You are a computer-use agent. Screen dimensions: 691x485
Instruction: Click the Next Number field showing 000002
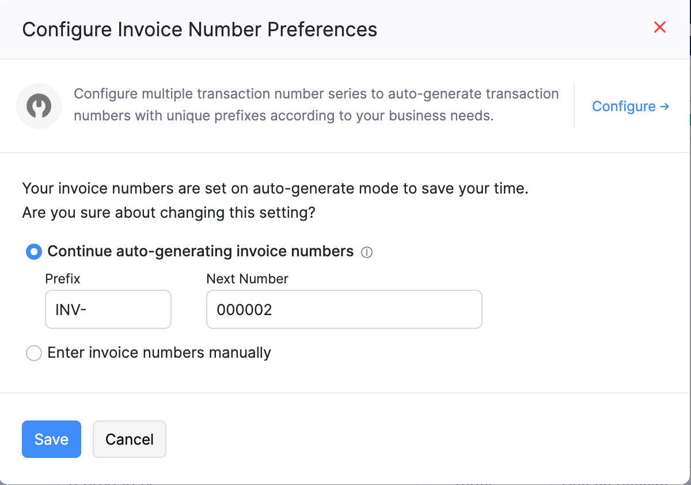tap(344, 309)
